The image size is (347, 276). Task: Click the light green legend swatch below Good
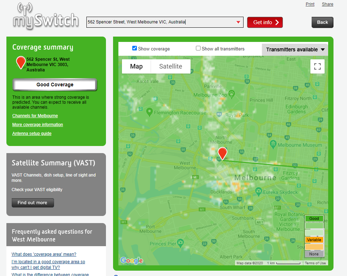(314, 226)
